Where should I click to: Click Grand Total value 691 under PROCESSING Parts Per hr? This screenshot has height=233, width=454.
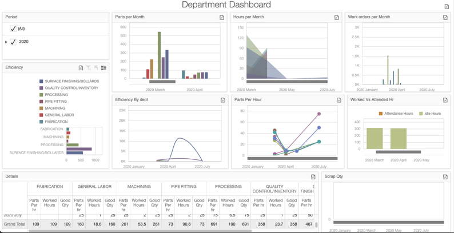click(213, 224)
